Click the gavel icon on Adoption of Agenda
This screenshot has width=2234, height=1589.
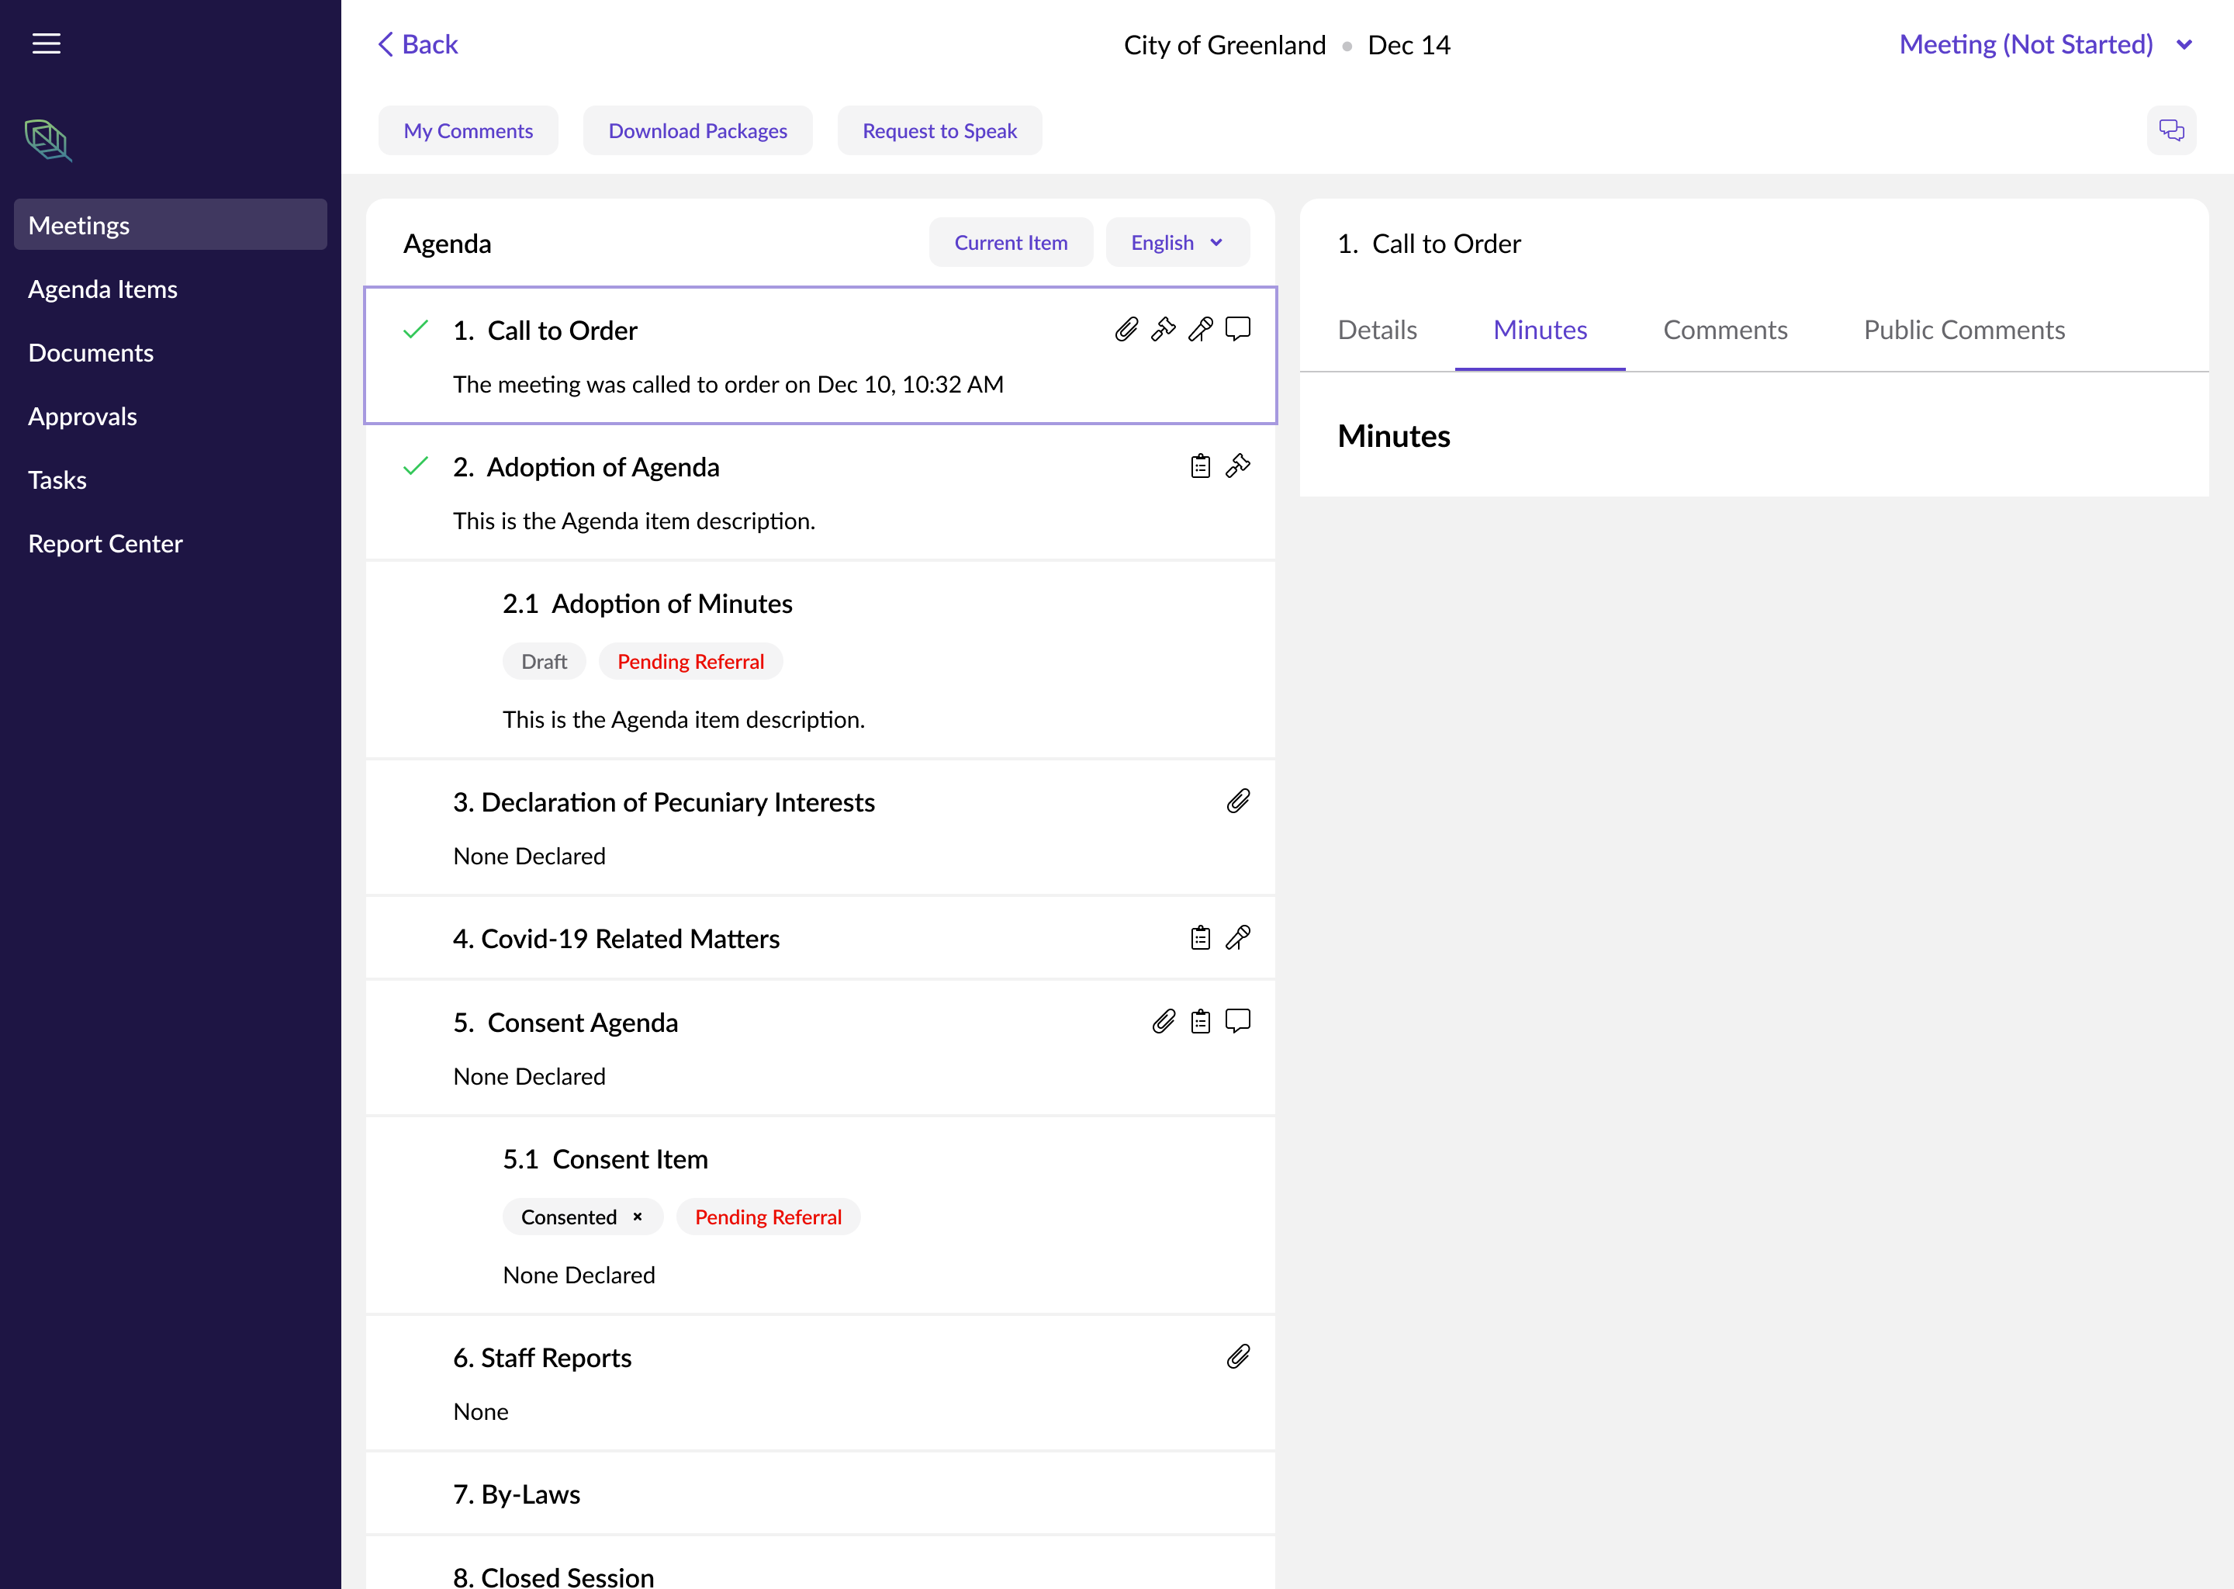(1238, 466)
